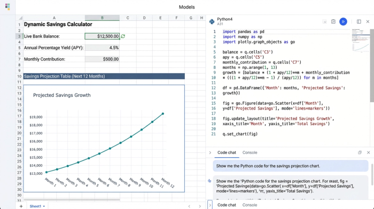Click the Models title at top
Image resolution: width=374 pixels, height=209 pixels.
(187, 7)
